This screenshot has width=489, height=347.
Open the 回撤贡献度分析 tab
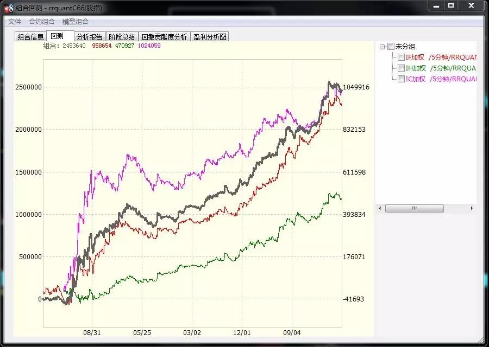click(x=164, y=37)
